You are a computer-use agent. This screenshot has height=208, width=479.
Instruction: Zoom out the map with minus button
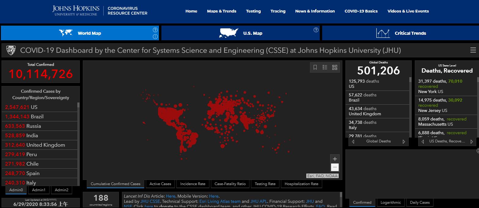tap(335, 167)
